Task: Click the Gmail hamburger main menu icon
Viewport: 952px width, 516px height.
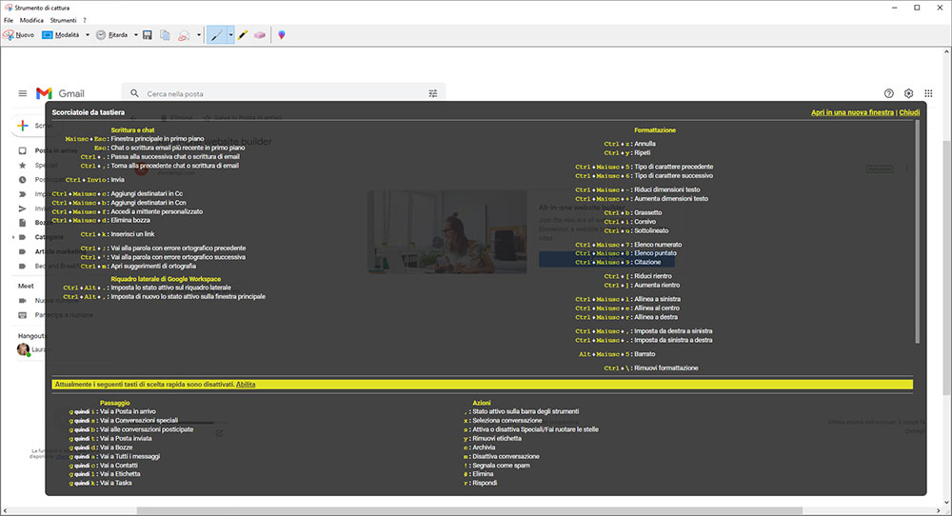Action: click(23, 93)
